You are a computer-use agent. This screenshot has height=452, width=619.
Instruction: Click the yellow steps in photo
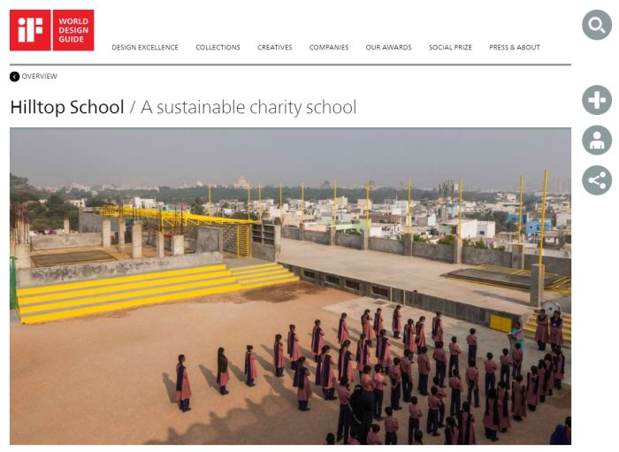[x=158, y=291]
